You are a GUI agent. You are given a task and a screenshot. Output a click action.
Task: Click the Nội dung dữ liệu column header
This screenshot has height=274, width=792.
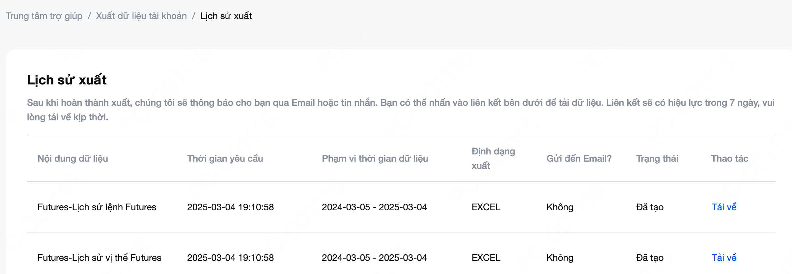point(73,158)
